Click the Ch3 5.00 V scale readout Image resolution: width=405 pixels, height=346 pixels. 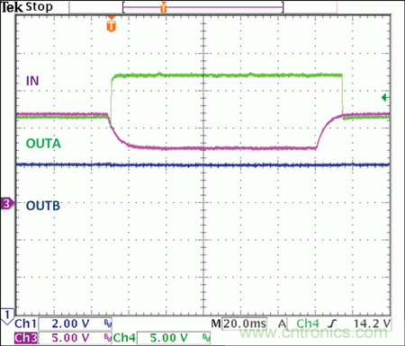[71, 338]
